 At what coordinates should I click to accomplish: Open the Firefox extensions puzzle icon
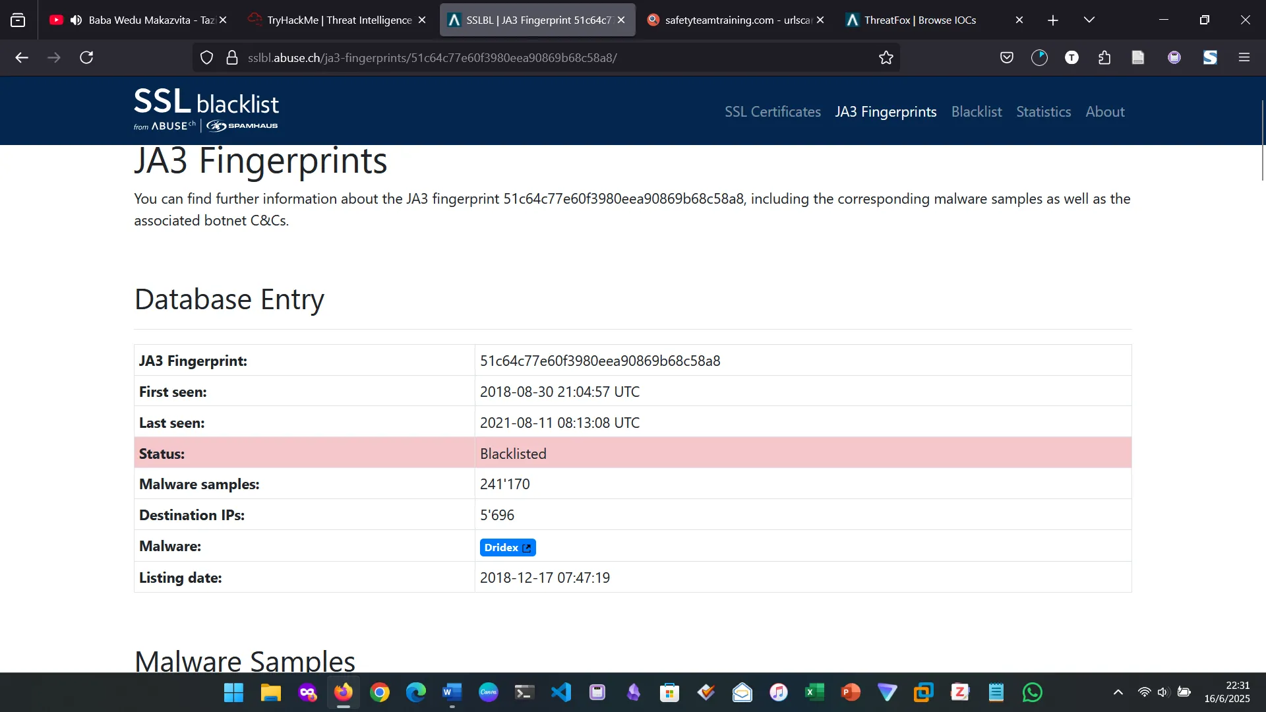click(x=1104, y=58)
